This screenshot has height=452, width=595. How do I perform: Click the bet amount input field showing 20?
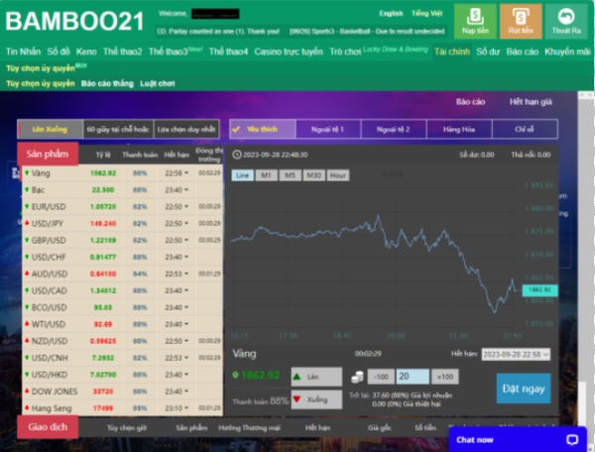[412, 377]
